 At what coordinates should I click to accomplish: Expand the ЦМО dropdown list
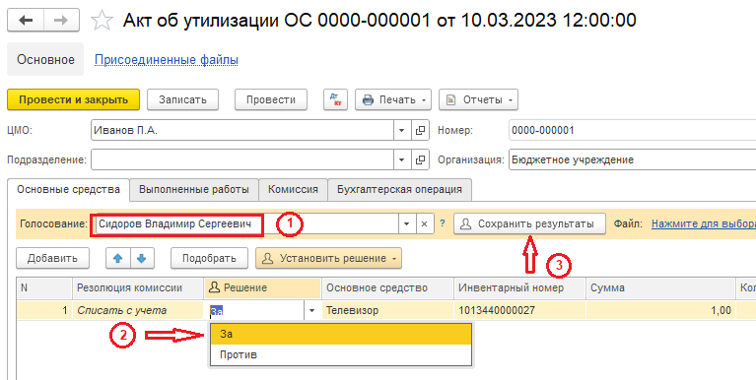401,130
